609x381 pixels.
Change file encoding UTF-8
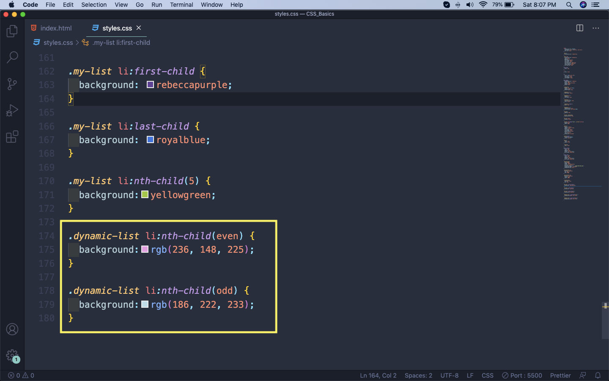[x=449, y=375]
